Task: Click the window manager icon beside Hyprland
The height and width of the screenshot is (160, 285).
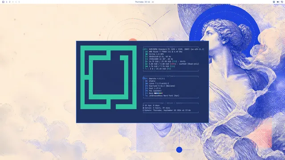Action: (x=147, y=86)
